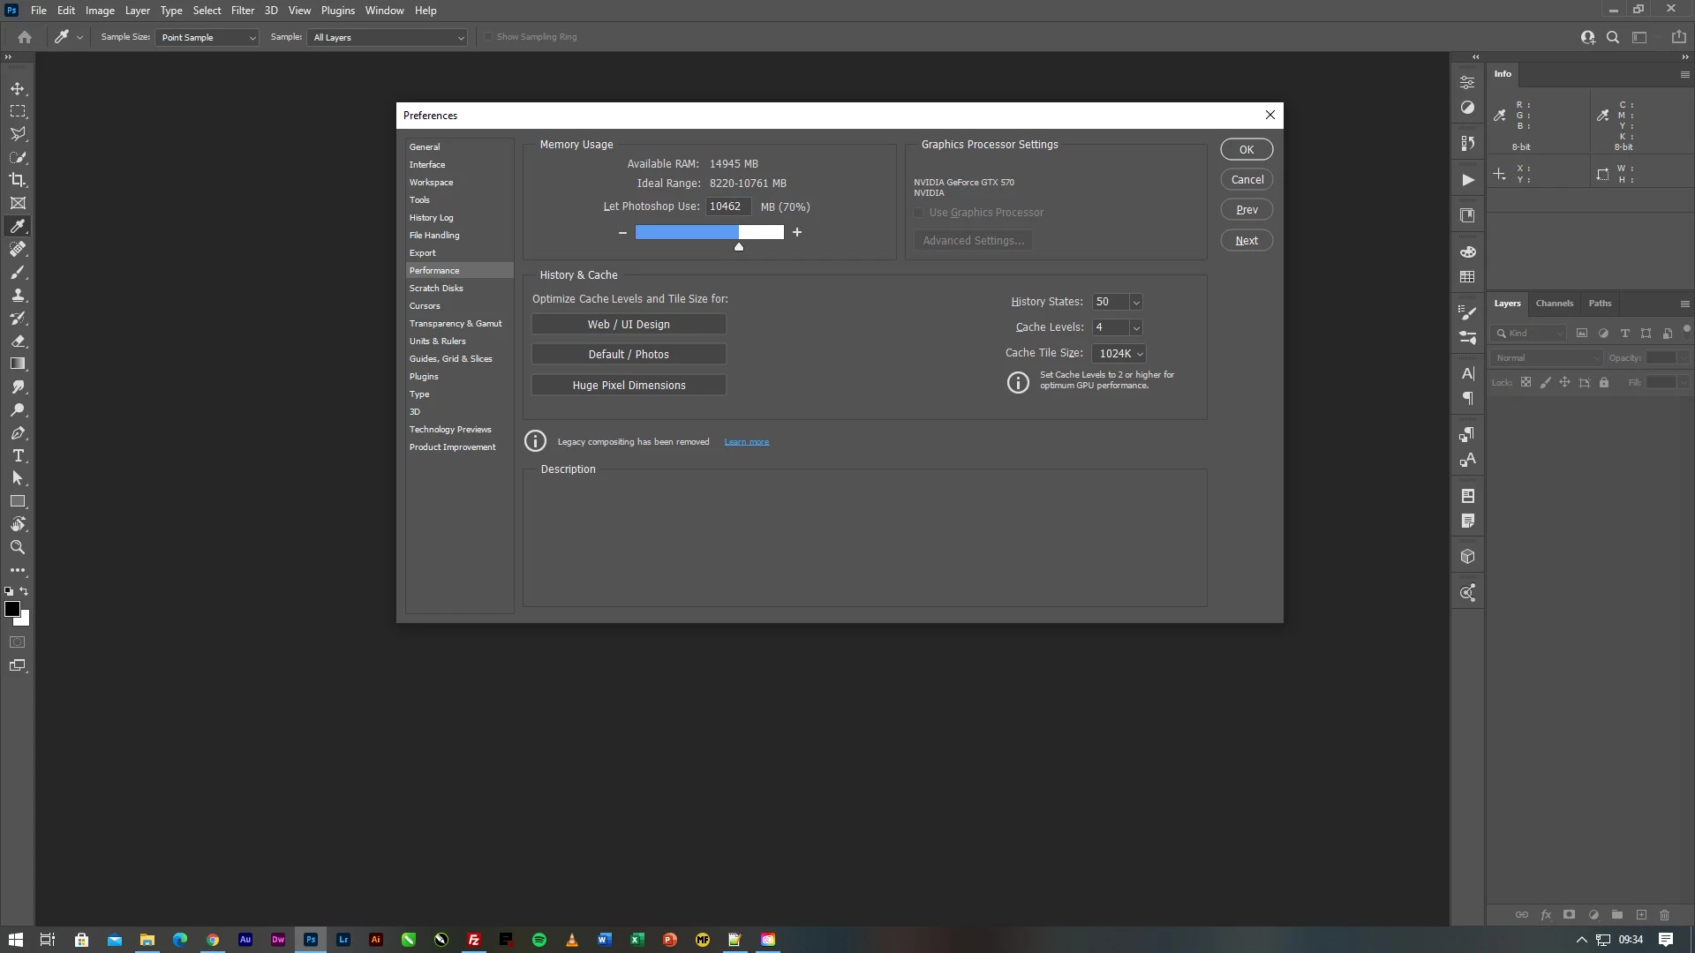Click the Huge Pixel Dimensions button
Screen dimensions: 1695x953
coord(629,386)
